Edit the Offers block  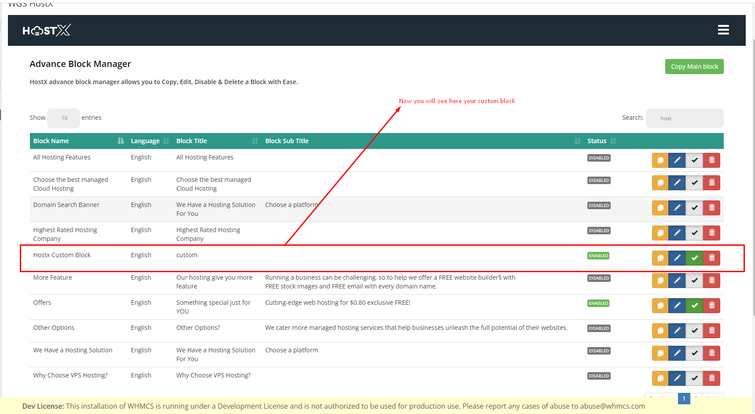point(677,306)
